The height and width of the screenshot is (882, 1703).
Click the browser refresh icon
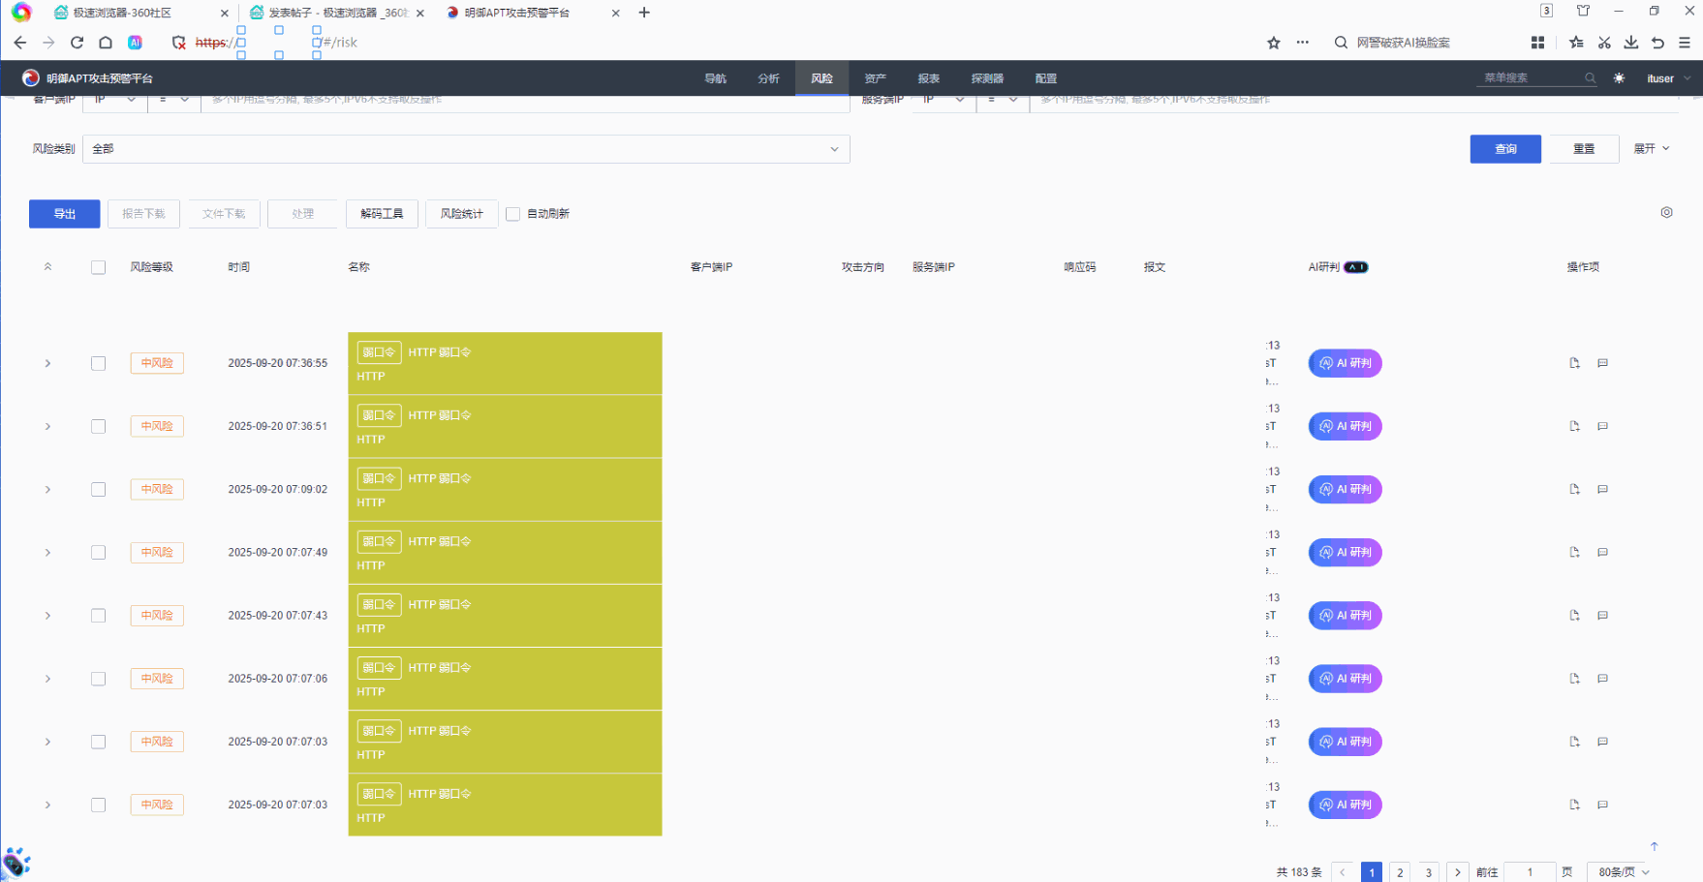(x=77, y=43)
